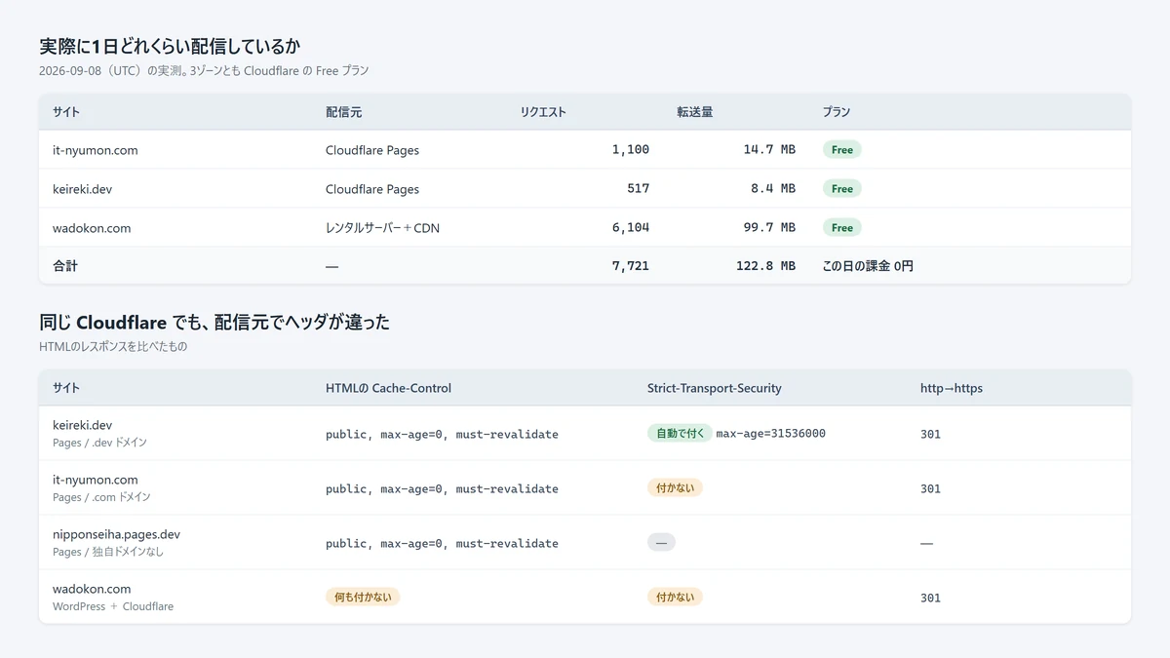Click the Strict-Transport-Security column header
Screen dimensions: 1170x658
point(715,388)
